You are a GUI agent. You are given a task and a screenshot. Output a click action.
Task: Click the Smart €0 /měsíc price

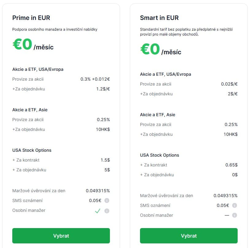[161, 49]
